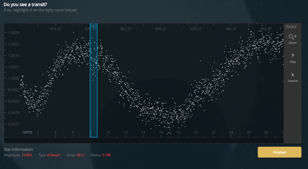The height and width of the screenshot is (169, 308).
Task: Click the DAYS axis label
Action: click(x=27, y=133)
